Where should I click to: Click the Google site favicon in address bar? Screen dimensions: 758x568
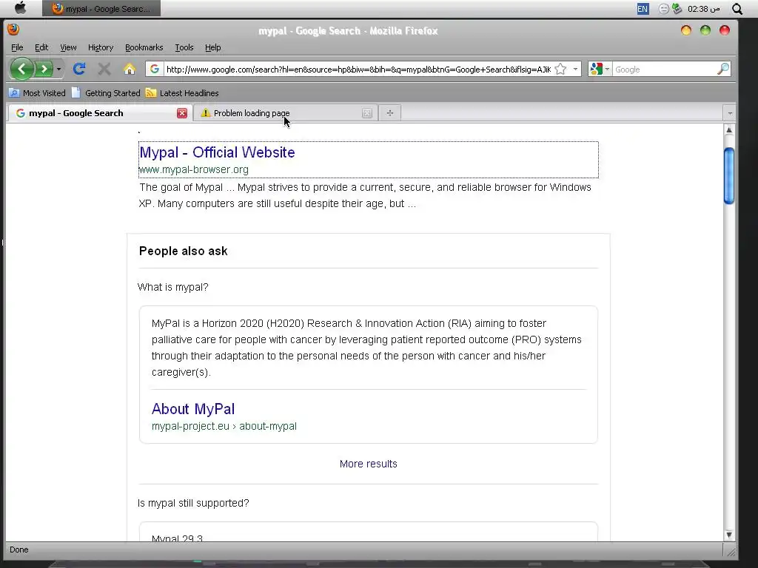tap(154, 69)
